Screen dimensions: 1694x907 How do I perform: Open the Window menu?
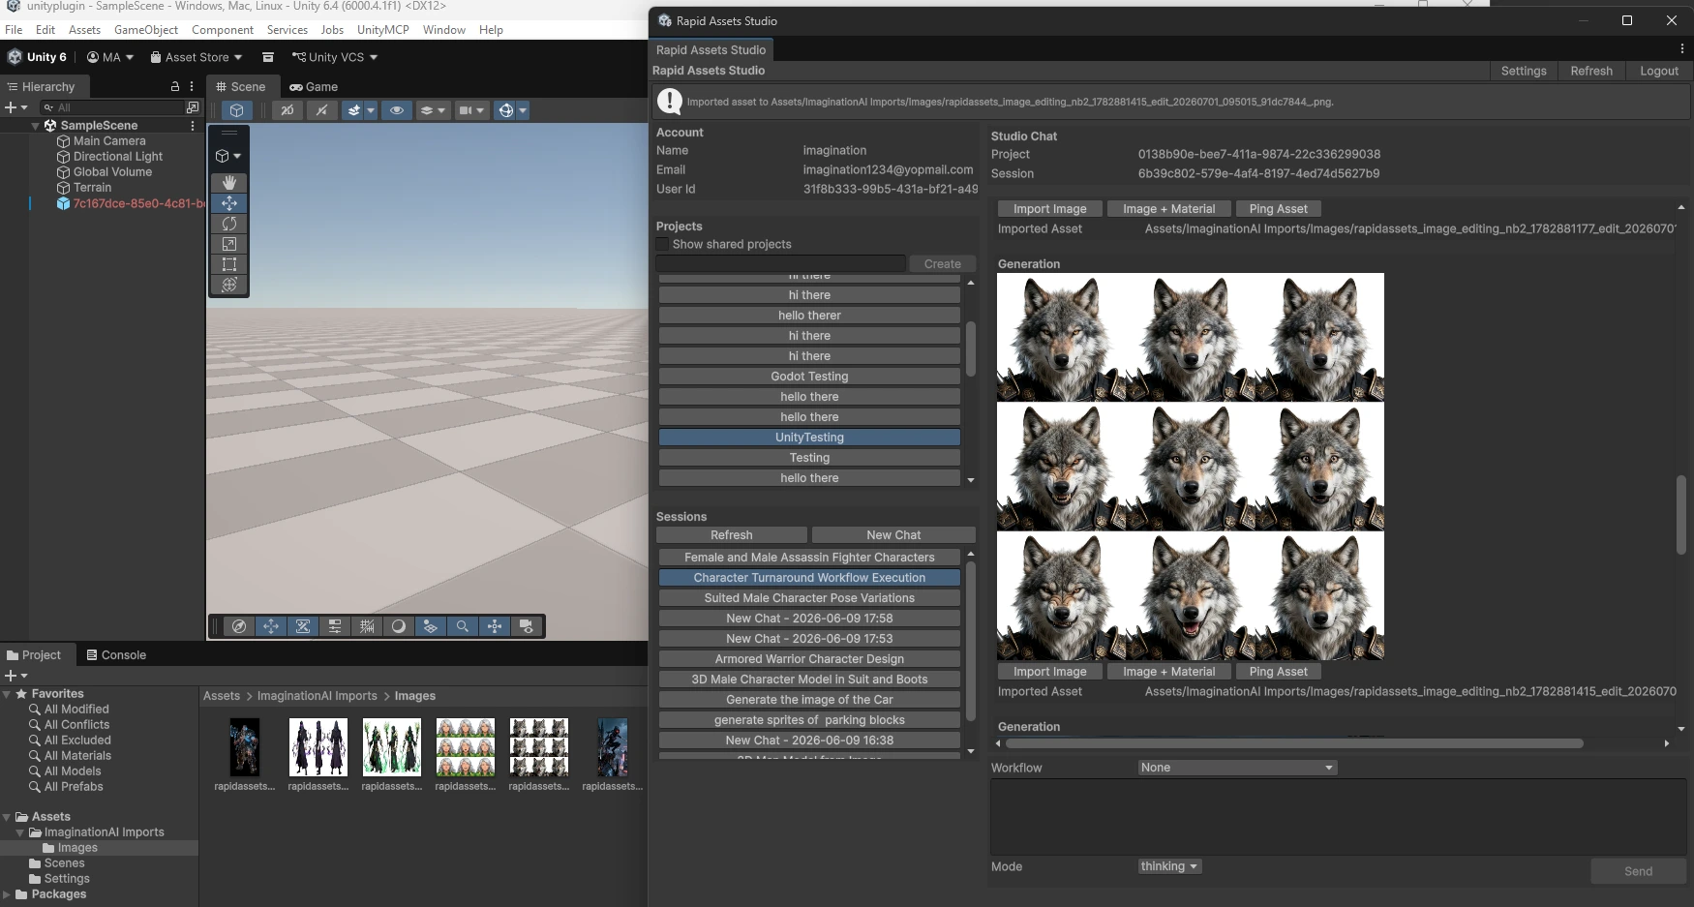click(444, 30)
